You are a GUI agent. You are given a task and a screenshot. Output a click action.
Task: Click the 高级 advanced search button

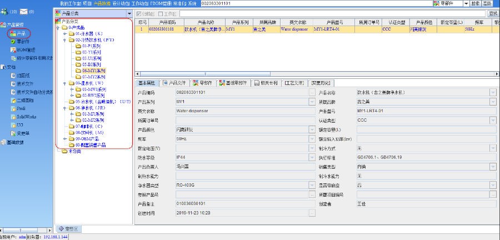488,3
